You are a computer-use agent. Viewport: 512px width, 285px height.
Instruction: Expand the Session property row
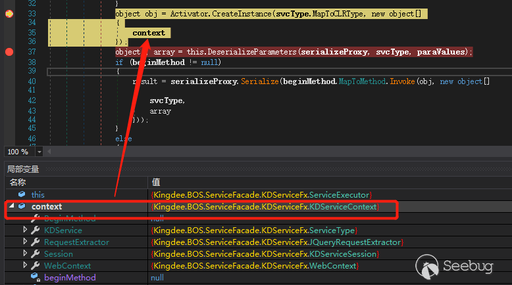point(25,253)
